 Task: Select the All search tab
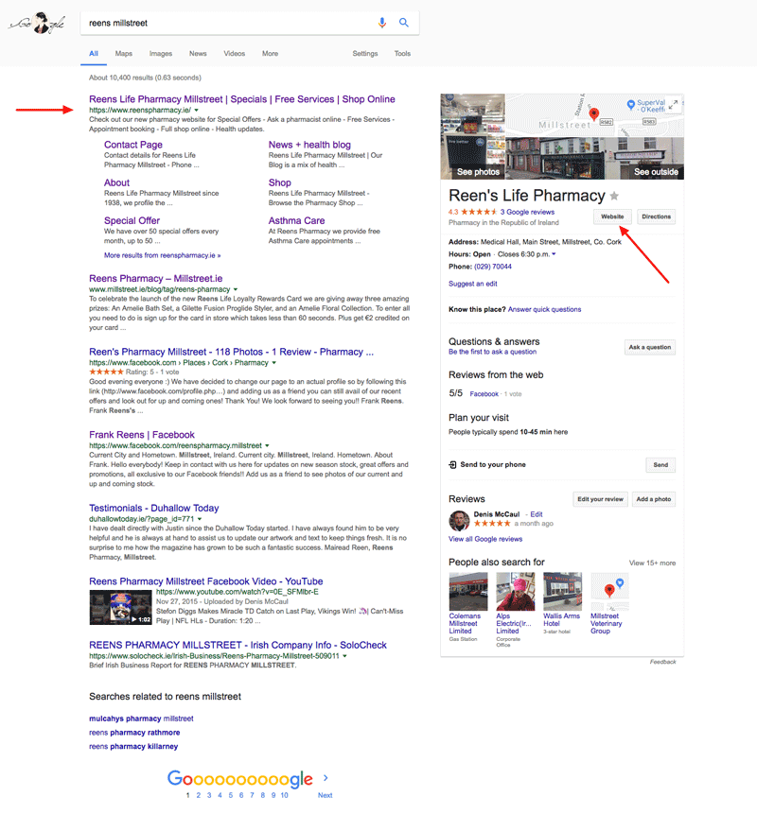94,54
